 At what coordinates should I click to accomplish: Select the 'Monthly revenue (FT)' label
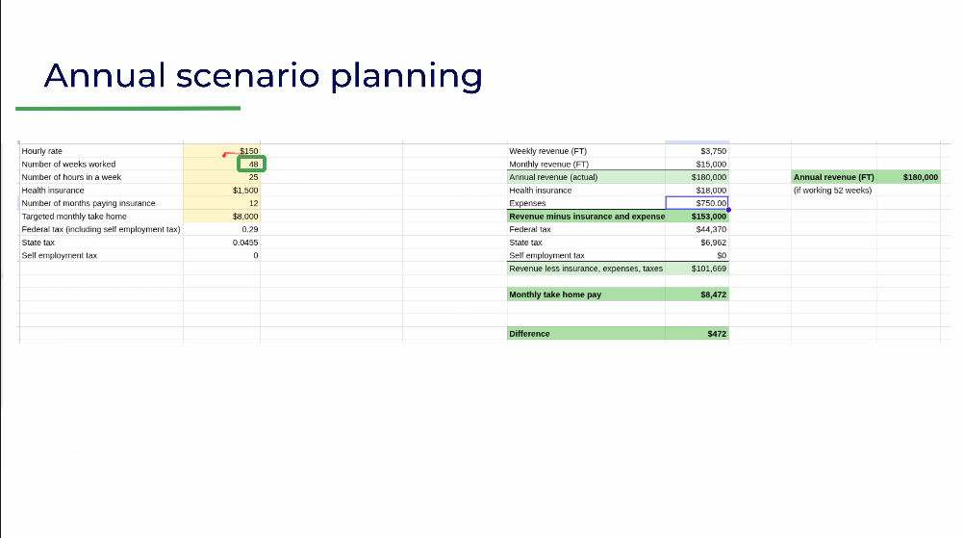pyautogui.click(x=549, y=165)
